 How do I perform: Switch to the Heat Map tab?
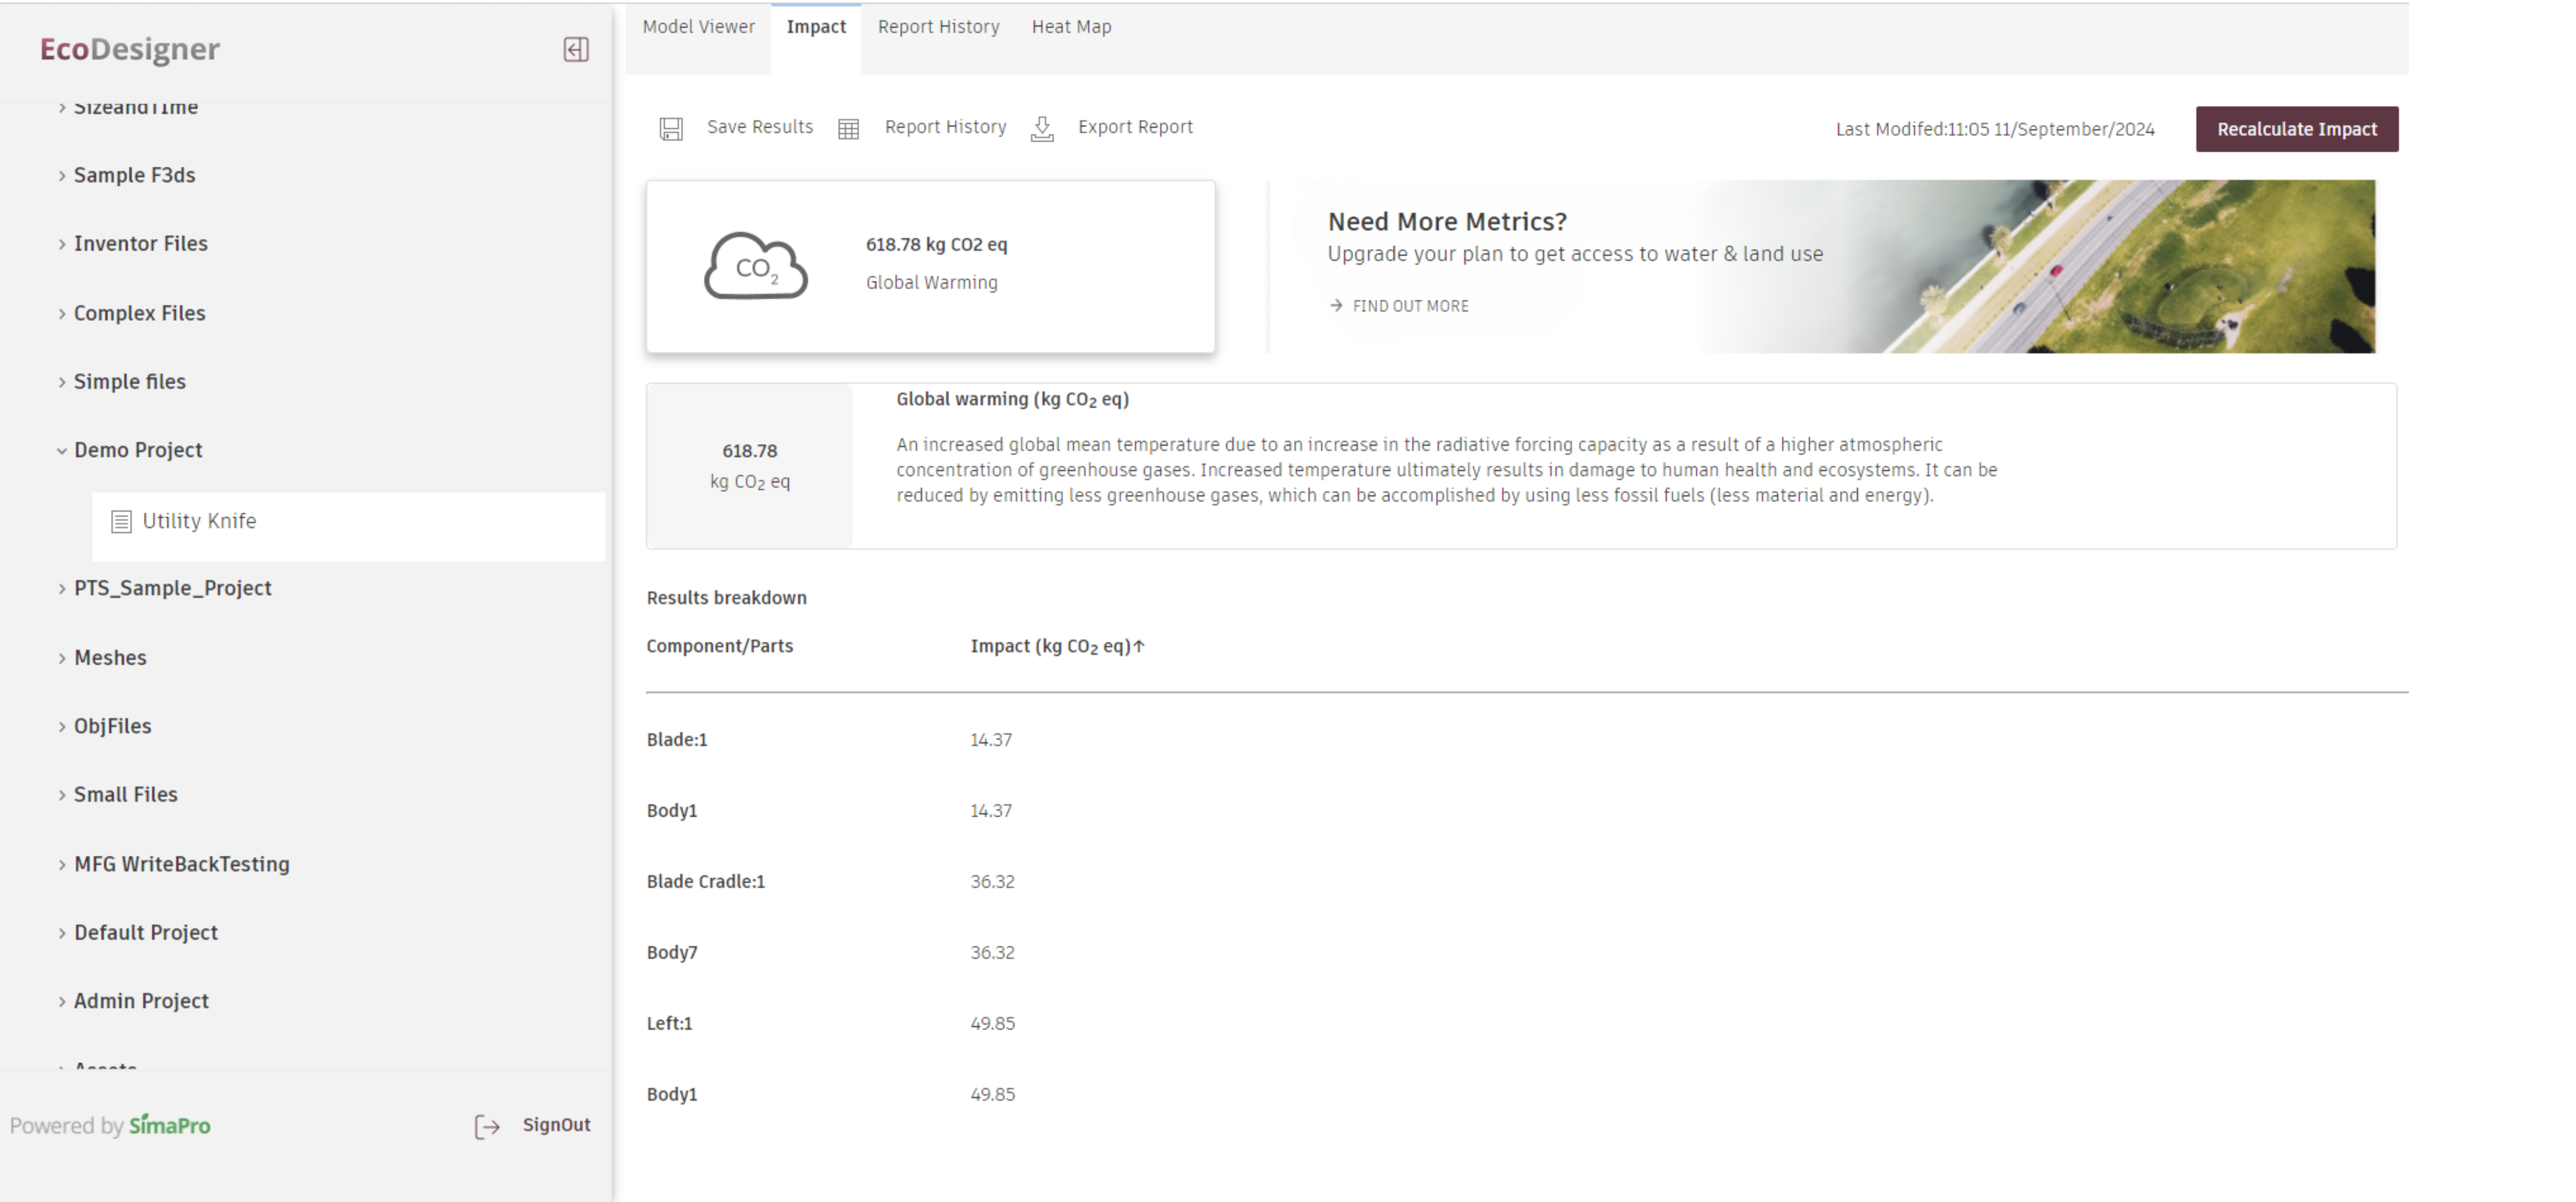[1071, 27]
